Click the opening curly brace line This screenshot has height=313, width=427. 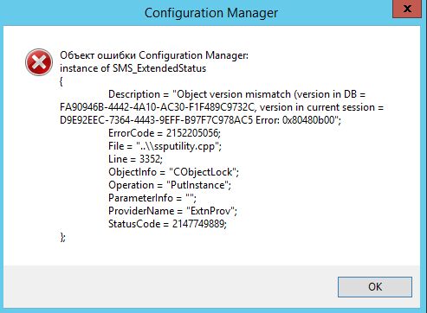61,81
